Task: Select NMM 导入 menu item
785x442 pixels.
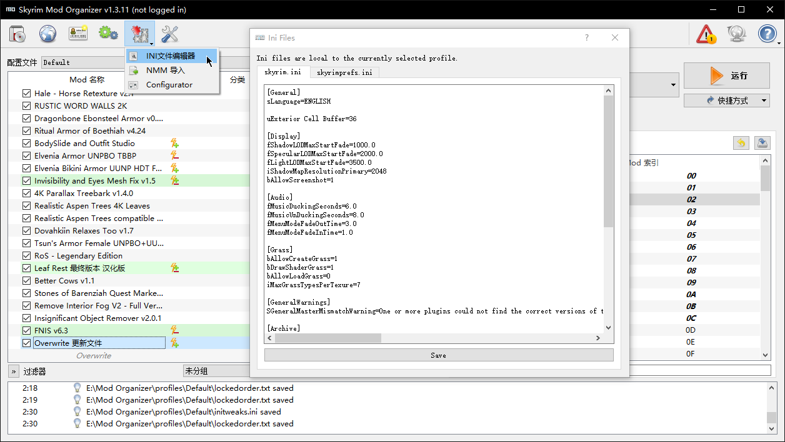Action: click(x=172, y=71)
